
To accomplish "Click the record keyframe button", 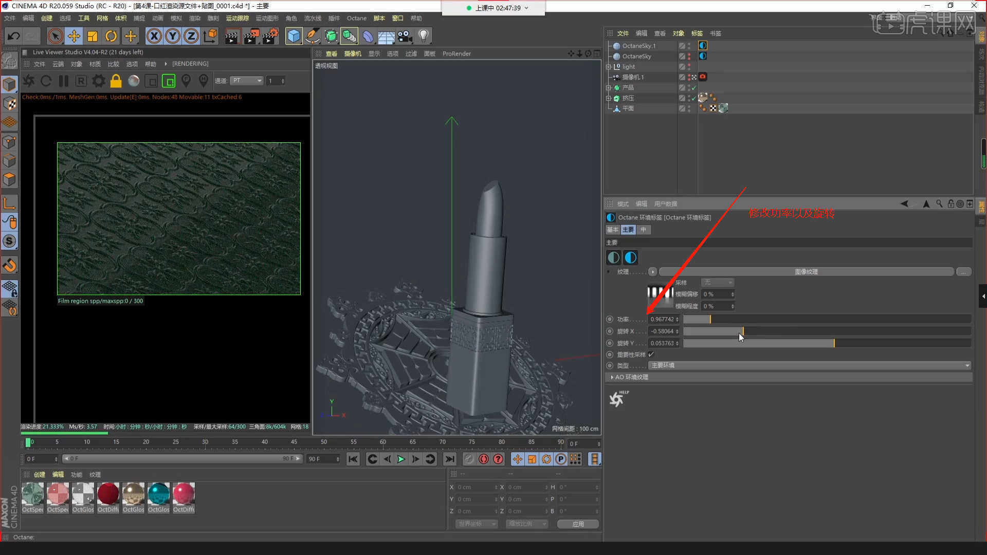I will 483,459.
